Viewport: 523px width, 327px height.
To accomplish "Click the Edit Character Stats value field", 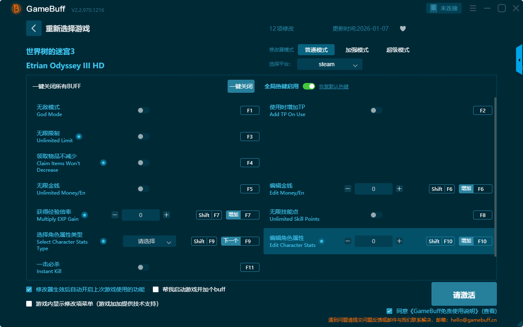I will (x=373, y=241).
